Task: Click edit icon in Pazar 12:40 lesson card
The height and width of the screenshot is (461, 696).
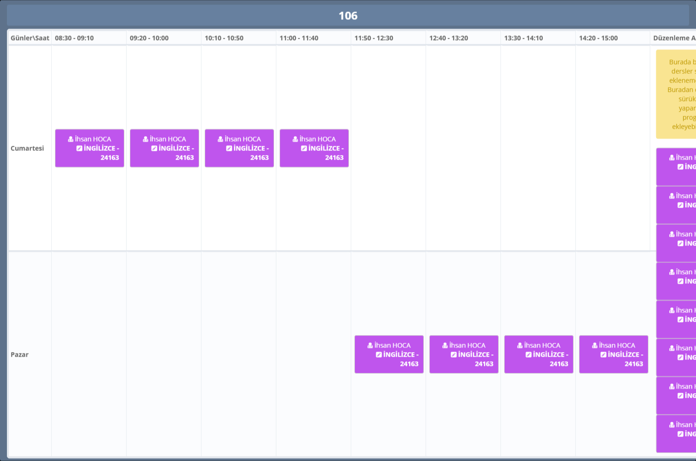Action: point(454,354)
